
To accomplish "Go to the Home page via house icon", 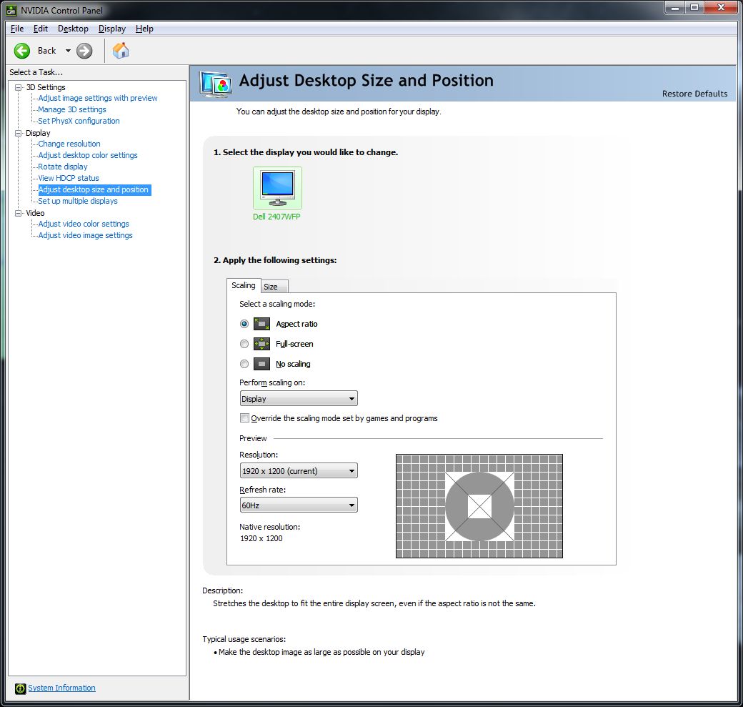I will click(120, 50).
